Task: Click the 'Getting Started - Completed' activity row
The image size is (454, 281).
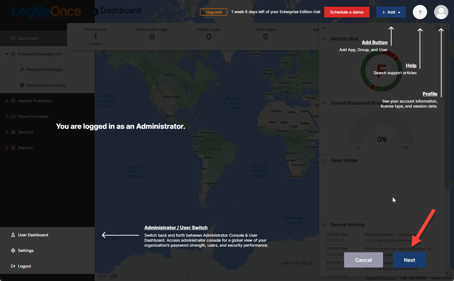Action: tap(382, 237)
